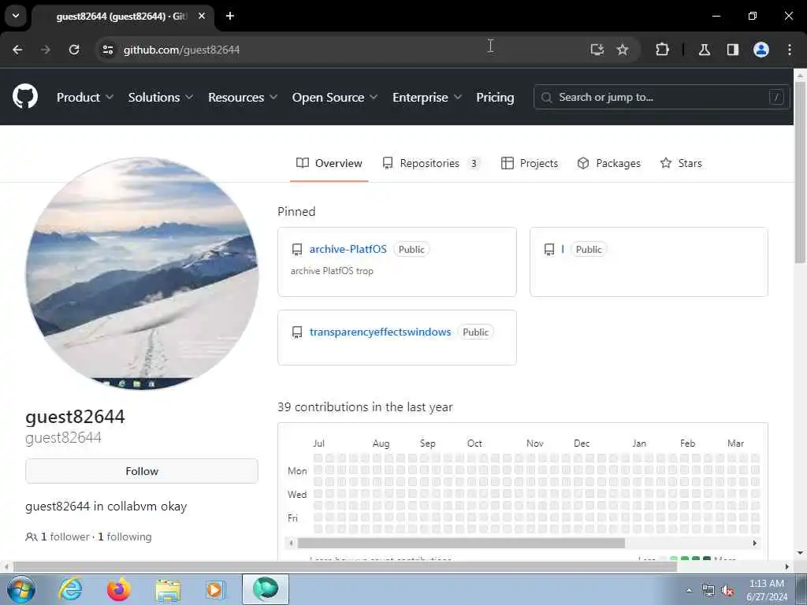Switch to the Projects tab
807x605 pixels.
[x=529, y=163]
